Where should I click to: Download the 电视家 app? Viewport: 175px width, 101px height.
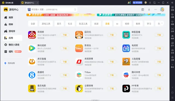click(x=159, y=48)
